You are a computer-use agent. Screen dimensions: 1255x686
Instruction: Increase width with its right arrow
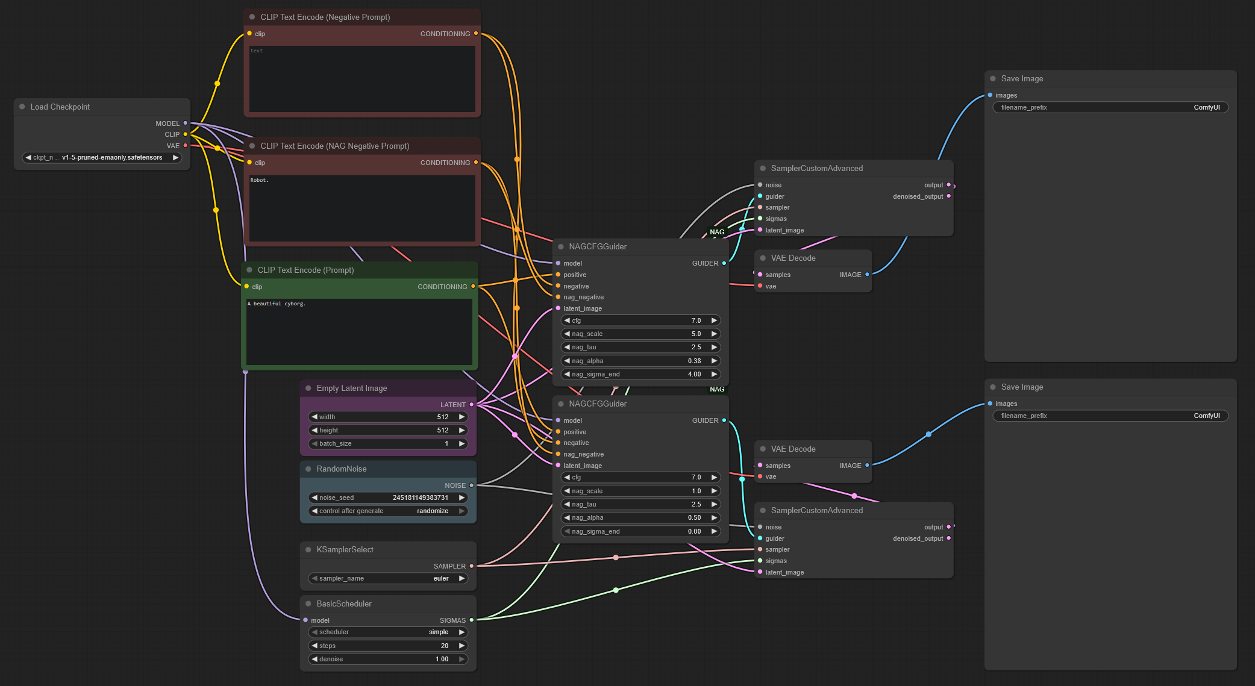click(x=462, y=417)
